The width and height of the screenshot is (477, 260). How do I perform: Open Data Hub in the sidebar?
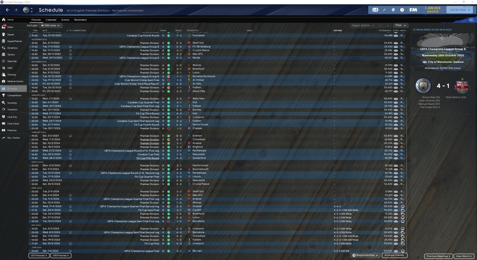(x=13, y=61)
